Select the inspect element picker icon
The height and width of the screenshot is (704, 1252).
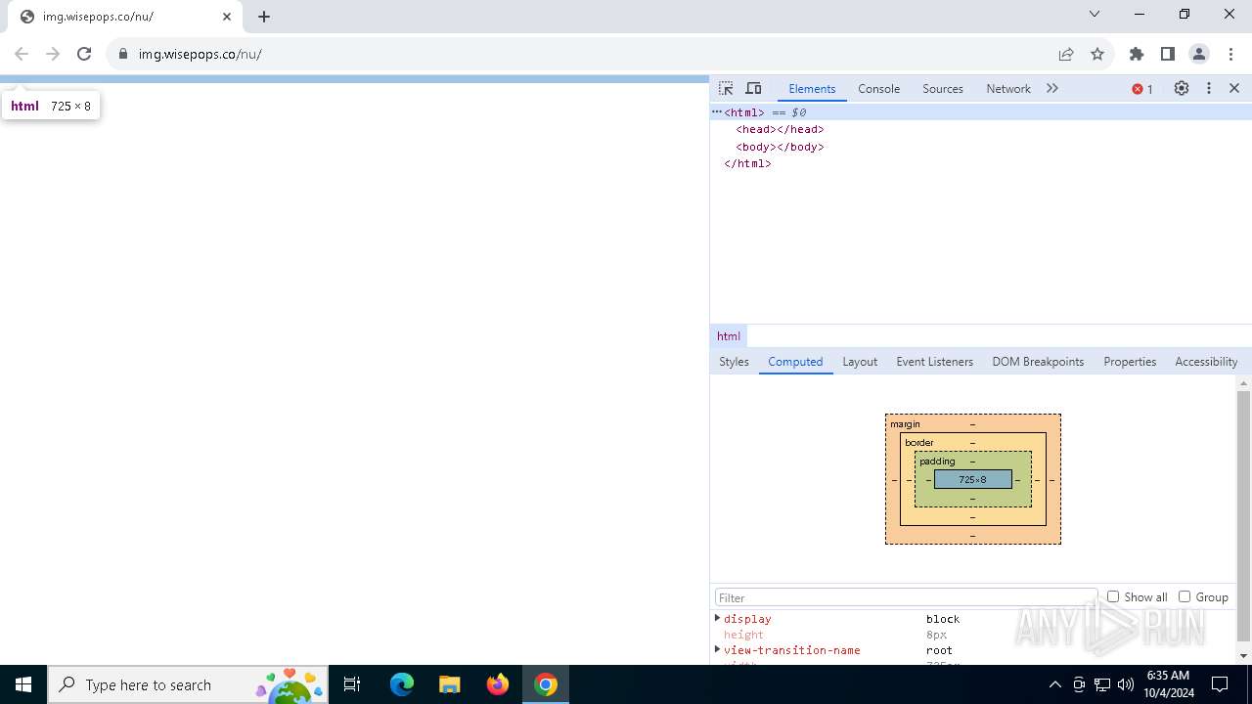[x=726, y=88]
